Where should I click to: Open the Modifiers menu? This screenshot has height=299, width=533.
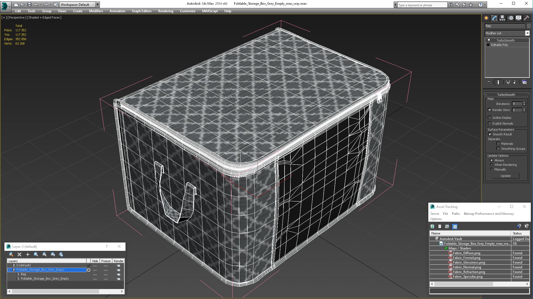pos(96,11)
